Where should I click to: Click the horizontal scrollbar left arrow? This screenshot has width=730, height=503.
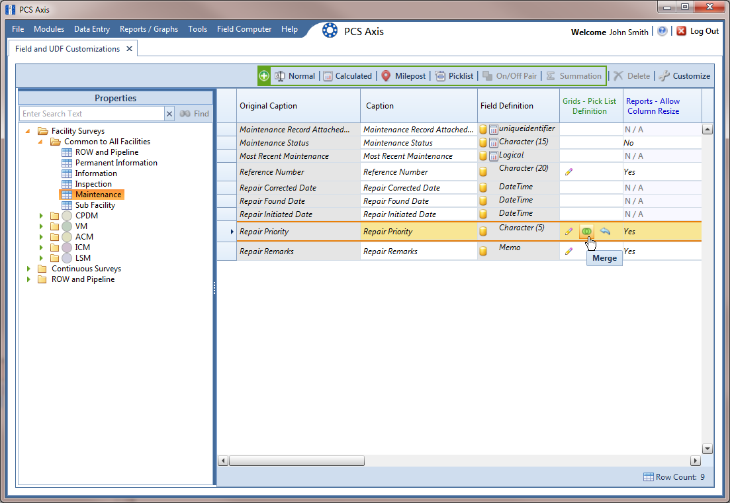click(x=223, y=461)
